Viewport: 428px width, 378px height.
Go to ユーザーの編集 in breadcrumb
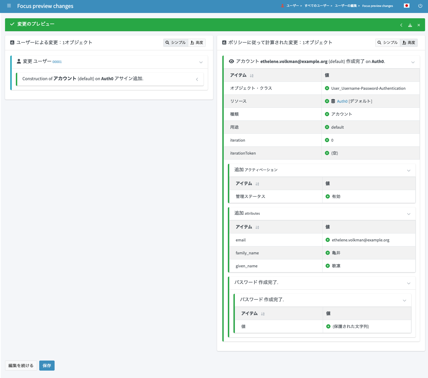346,6
